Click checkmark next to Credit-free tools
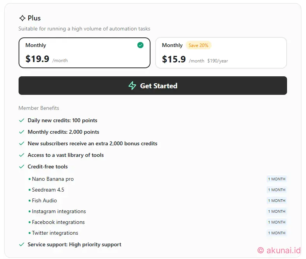The width and height of the screenshot is (306, 259). 22,166
